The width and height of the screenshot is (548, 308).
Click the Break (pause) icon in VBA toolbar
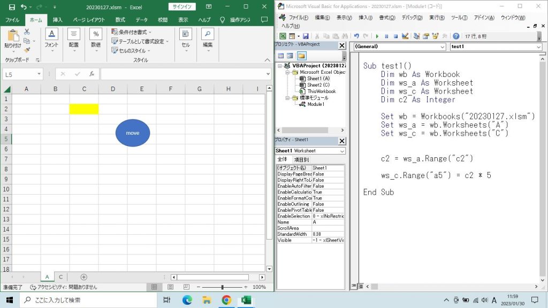pos(386,36)
